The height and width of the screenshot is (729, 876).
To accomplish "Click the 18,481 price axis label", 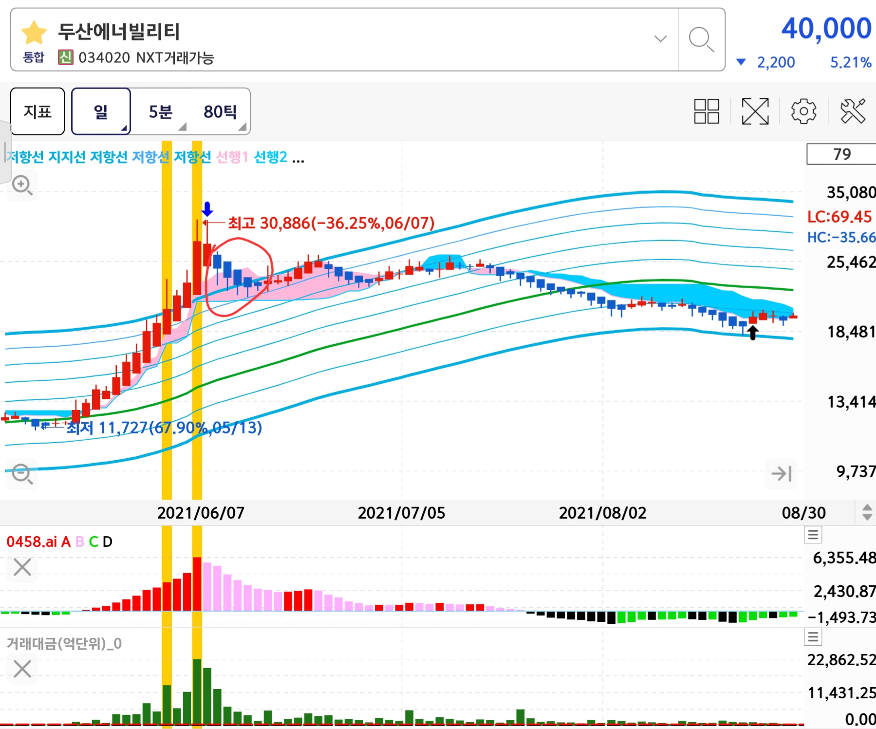I will [x=851, y=332].
